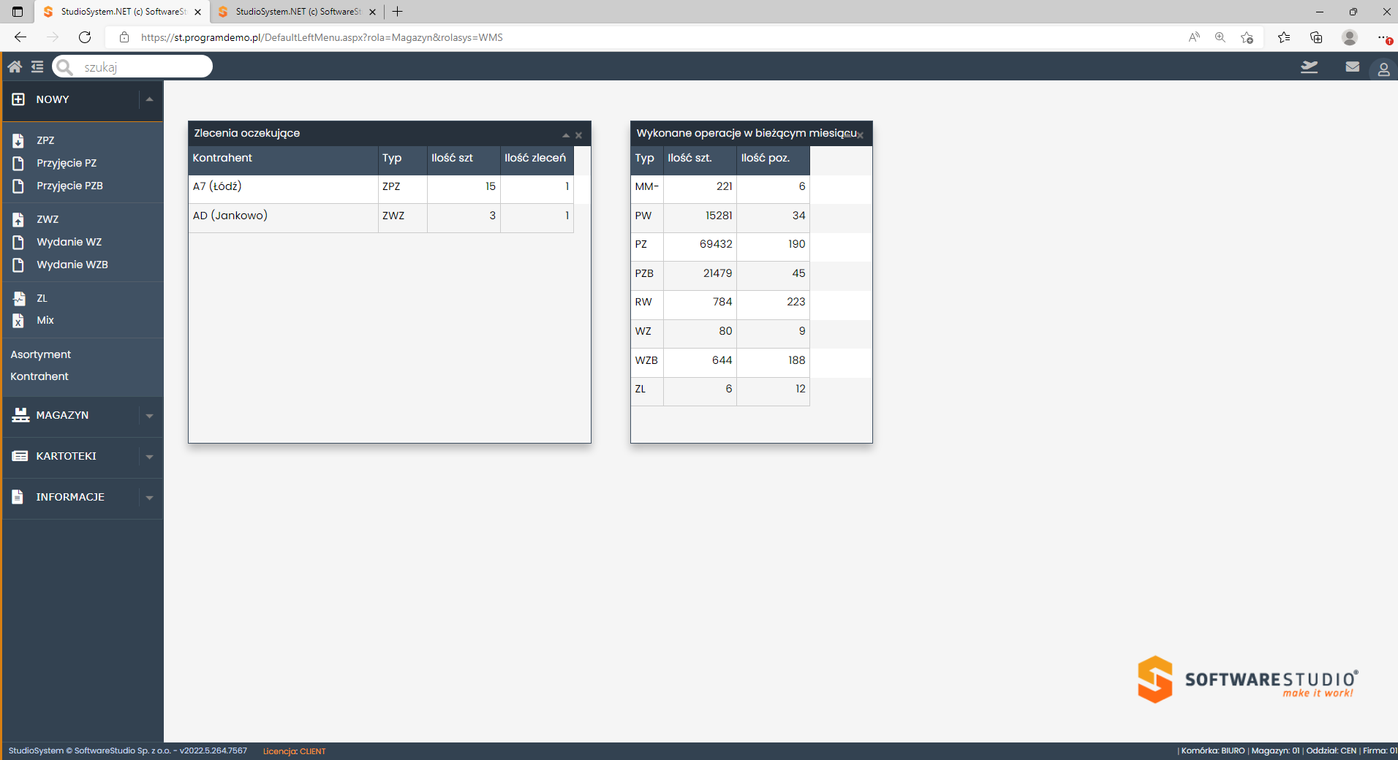Viewport: 1398px width, 760px height.
Task: Select the Wydanie WZB menu entry
Action: click(72, 265)
